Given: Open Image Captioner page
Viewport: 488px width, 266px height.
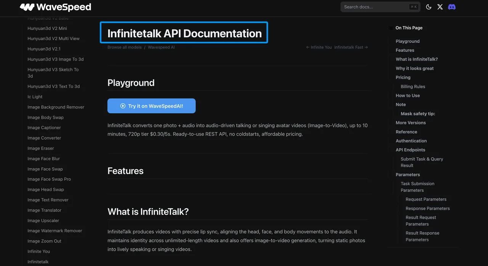Looking at the screenshot, I should pyautogui.click(x=44, y=127).
